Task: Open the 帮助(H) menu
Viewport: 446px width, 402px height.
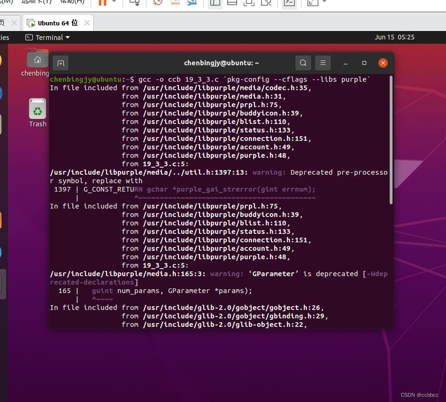Action: coord(72,2)
